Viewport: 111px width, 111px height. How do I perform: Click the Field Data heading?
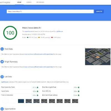9,49
